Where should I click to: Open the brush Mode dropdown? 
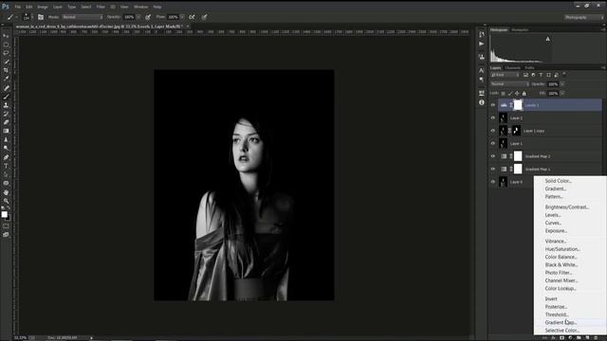(83, 17)
